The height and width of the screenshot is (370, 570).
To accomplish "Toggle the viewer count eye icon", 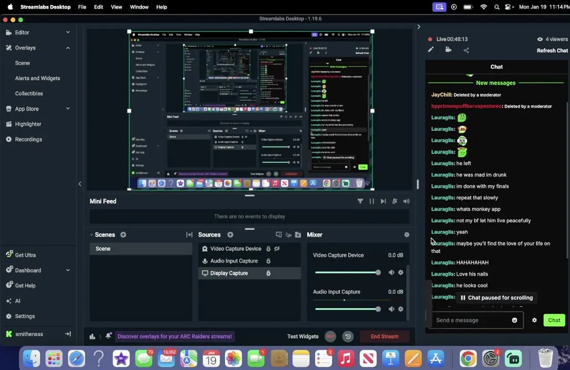I will (540, 39).
